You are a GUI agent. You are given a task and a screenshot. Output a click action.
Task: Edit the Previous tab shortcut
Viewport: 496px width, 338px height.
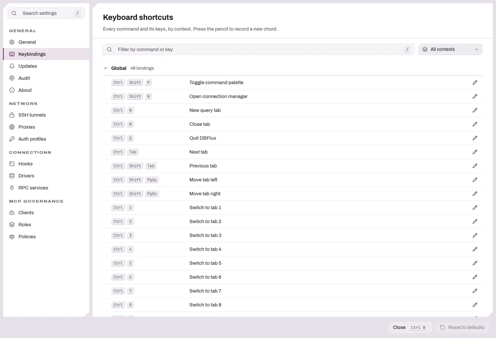475,166
